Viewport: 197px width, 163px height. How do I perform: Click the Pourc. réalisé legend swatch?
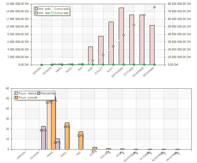tap(16, 93)
